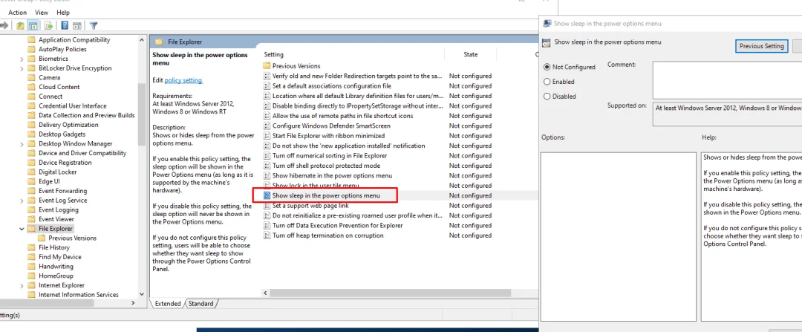Click folder icon next to Cloud Content
802x332 pixels.
31,87
